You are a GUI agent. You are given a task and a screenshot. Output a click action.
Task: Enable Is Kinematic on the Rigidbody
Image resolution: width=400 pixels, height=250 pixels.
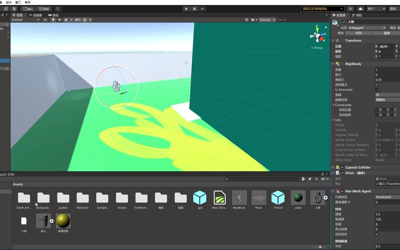(377, 89)
